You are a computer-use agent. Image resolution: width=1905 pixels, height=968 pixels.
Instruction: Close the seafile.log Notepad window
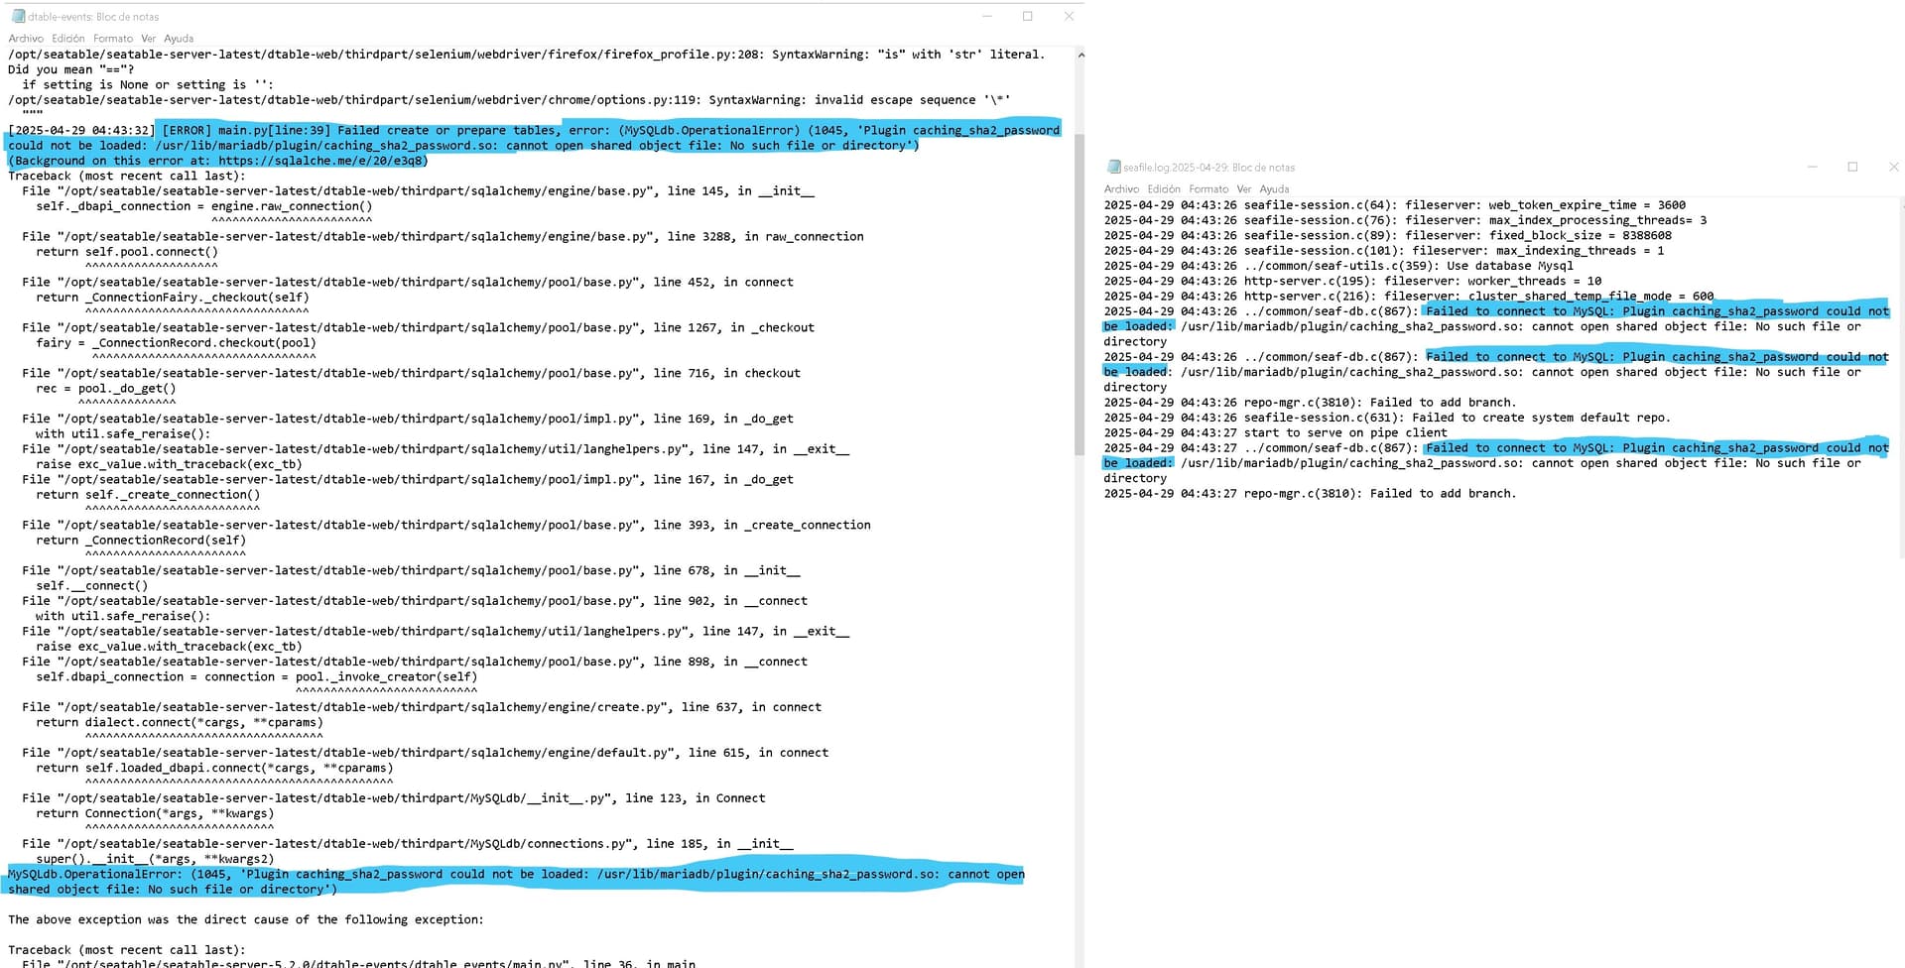[x=1893, y=167]
